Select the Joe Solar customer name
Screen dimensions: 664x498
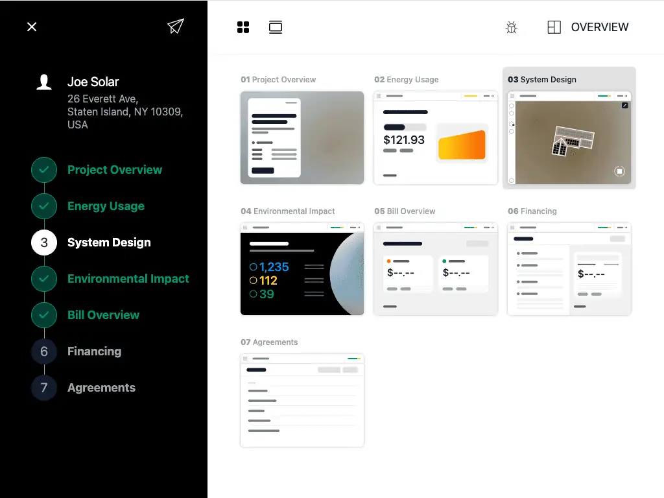pyautogui.click(x=93, y=82)
